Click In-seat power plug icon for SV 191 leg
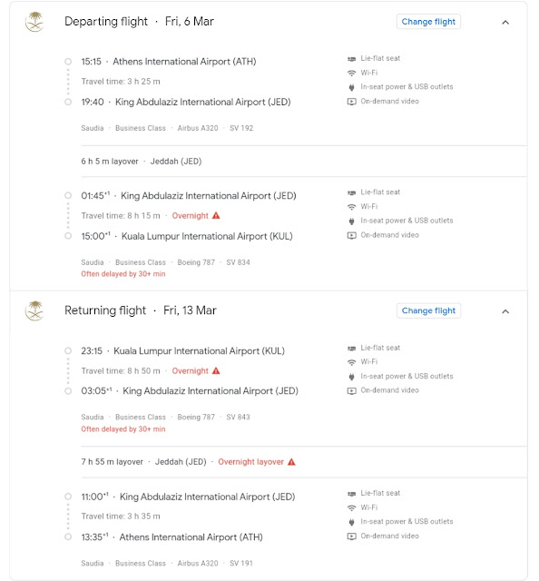Image resolution: width=539 pixels, height=581 pixels. pyautogui.click(x=351, y=522)
